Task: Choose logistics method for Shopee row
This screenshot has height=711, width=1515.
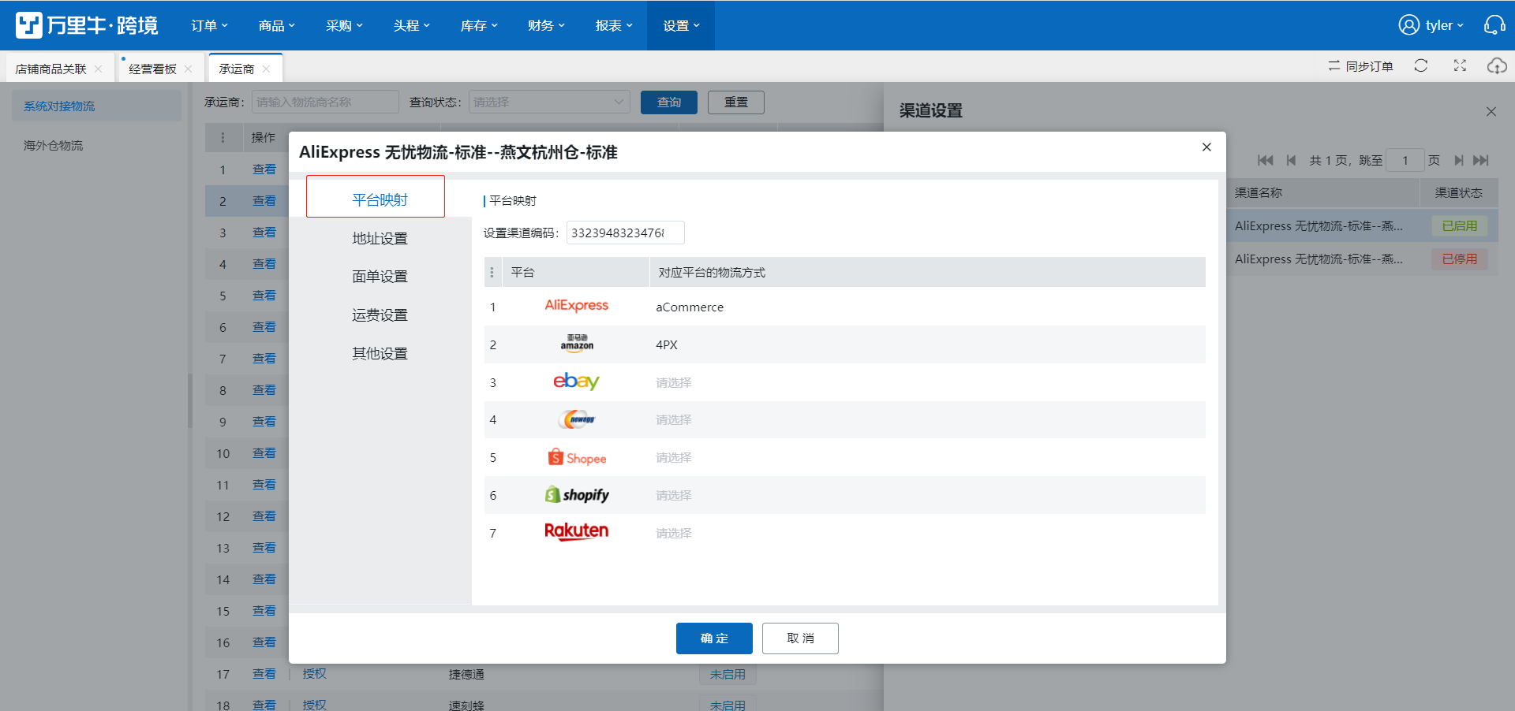Action: click(x=673, y=457)
